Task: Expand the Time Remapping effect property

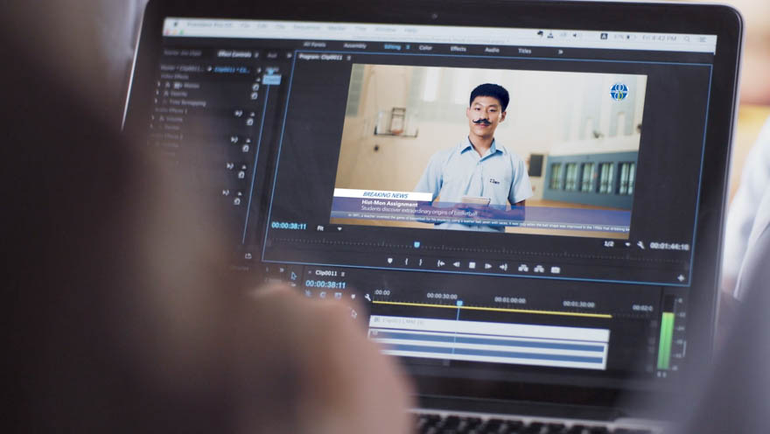Action: click(x=161, y=102)
